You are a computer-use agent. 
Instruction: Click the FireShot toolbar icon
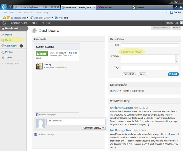coord(171,12)
